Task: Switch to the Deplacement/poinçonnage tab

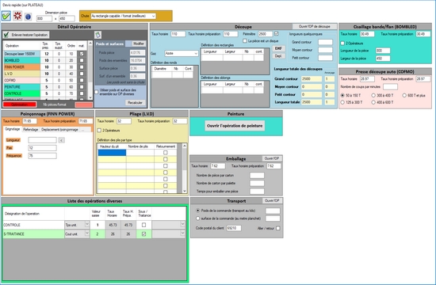Action: tap(59, 130)
